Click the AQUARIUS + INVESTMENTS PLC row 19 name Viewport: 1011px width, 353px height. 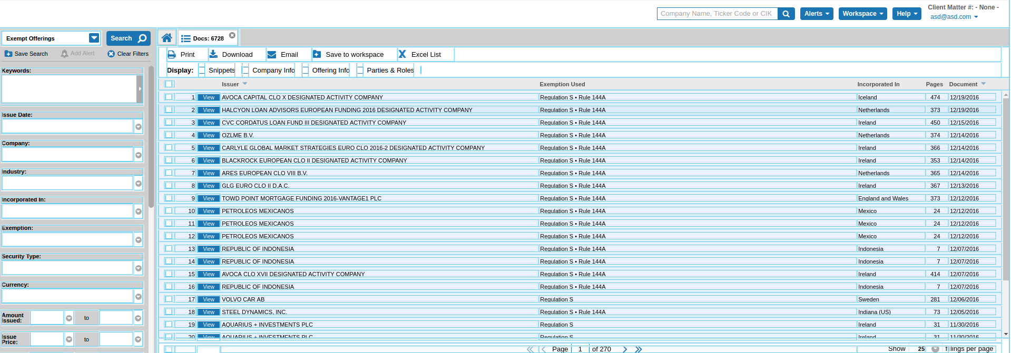(267, 325)
